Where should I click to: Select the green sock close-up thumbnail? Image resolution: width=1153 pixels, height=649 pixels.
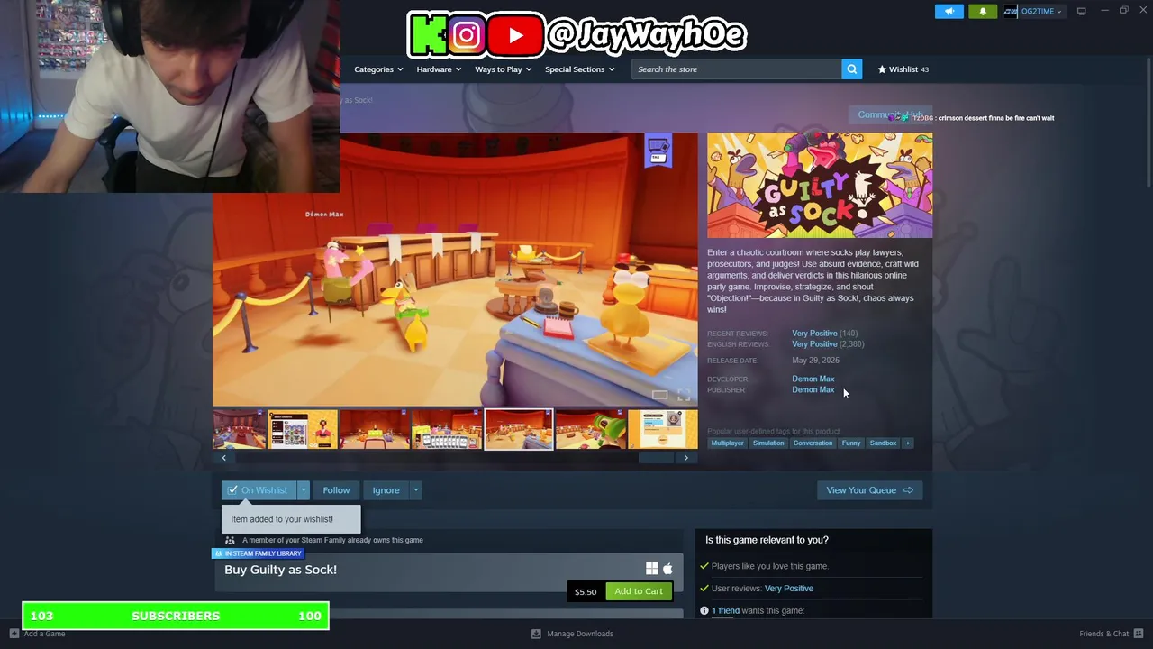[x=591, y=429]
